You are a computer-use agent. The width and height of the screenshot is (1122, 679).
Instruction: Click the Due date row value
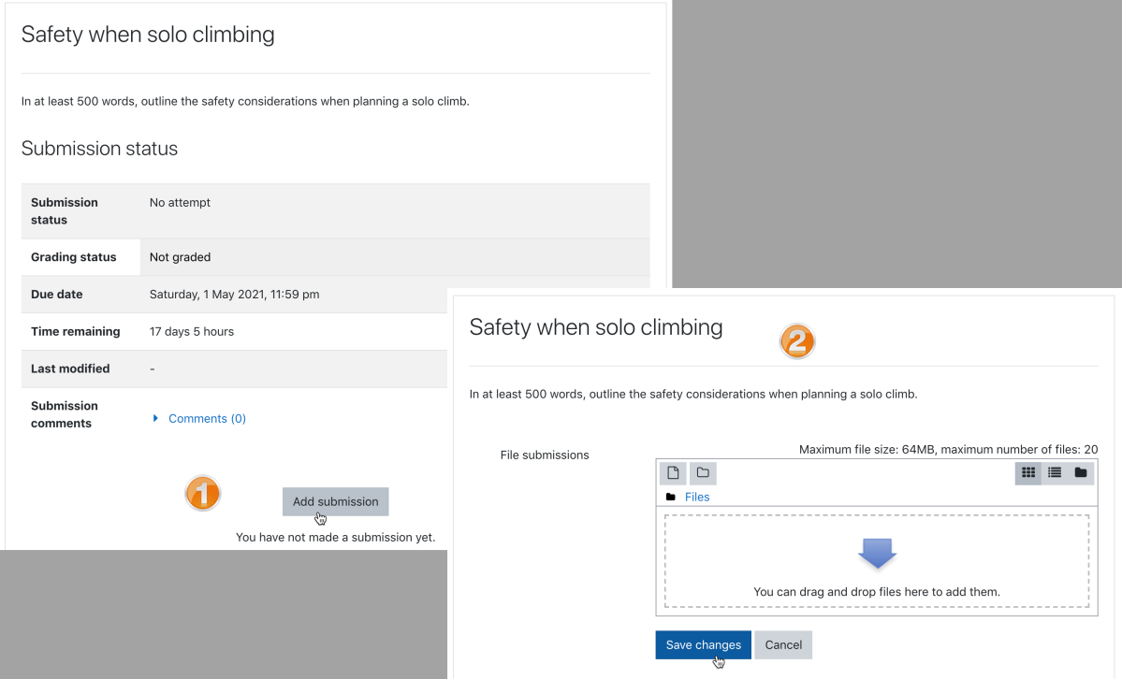[x=235, y=294]
